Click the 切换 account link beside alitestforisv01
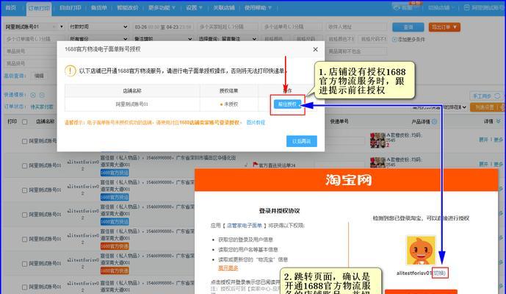The width and height of the screenshot is (506, 294). click(x=439, y=273)
